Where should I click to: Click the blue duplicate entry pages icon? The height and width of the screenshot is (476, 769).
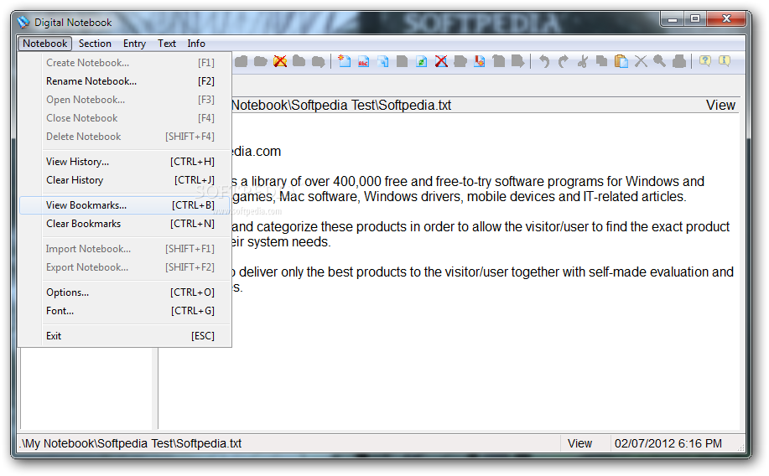click(383, 61)
